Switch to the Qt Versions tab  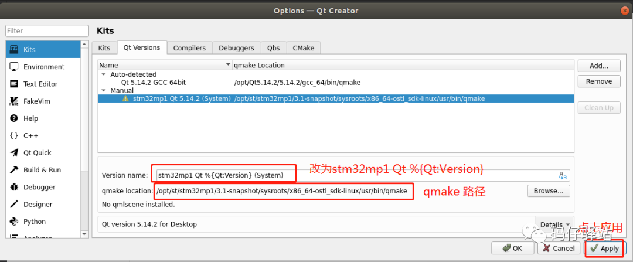pos(142,47)
